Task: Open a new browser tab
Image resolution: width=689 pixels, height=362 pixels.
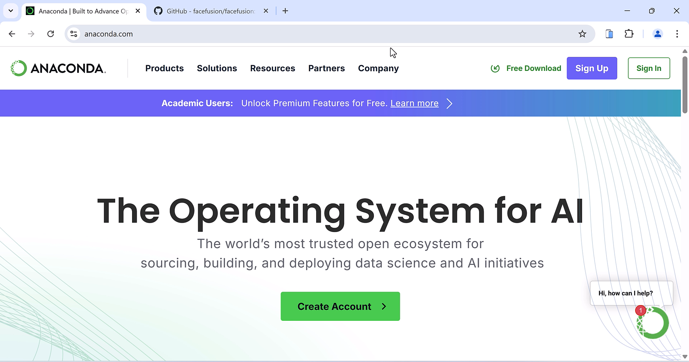Action: coord(285,11)
